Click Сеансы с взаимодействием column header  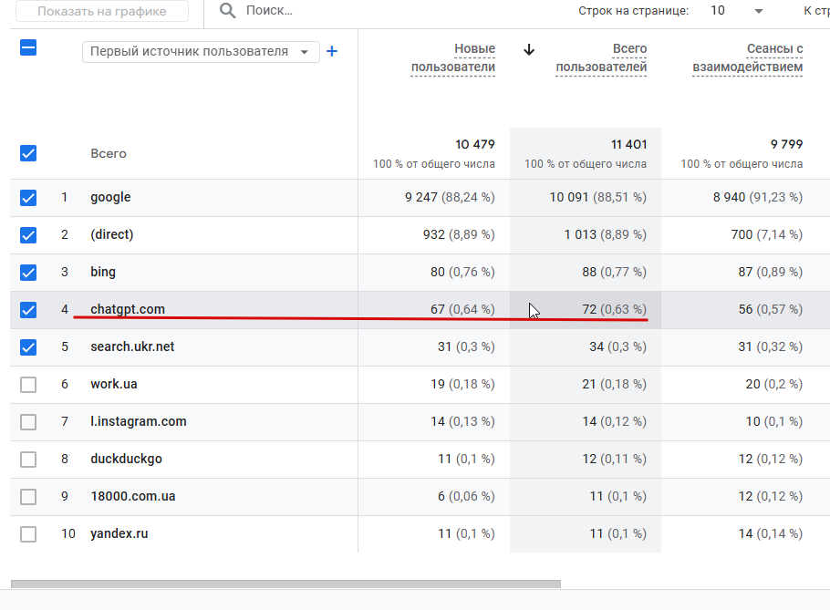(x=748, y=57)
